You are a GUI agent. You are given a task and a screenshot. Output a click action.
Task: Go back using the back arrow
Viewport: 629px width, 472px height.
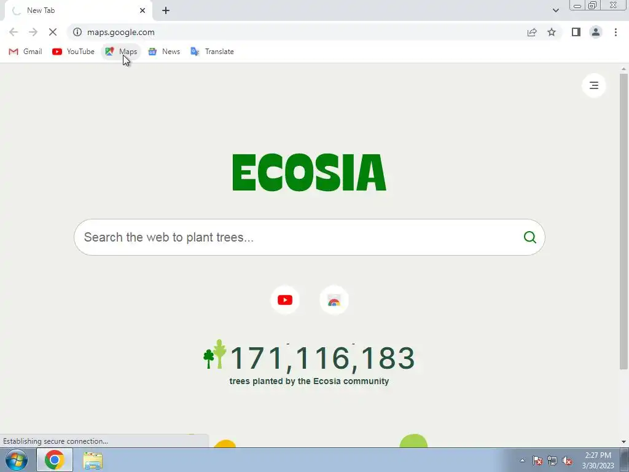[14, 32]
